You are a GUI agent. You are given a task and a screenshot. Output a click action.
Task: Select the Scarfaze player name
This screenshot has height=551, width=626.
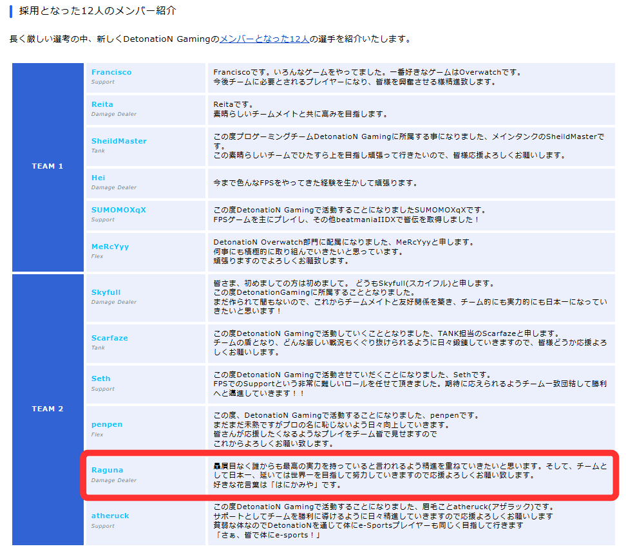point(109,338)
